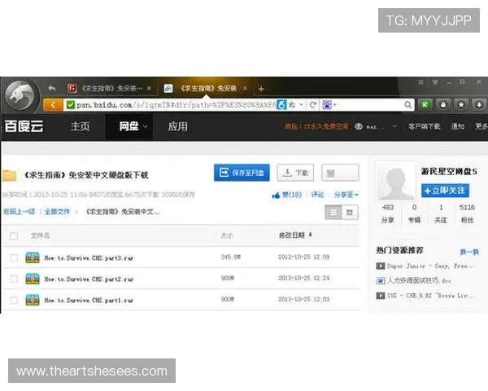Click the address bar URL field
The image size is (488, 391).
click(x=176, y=105)
